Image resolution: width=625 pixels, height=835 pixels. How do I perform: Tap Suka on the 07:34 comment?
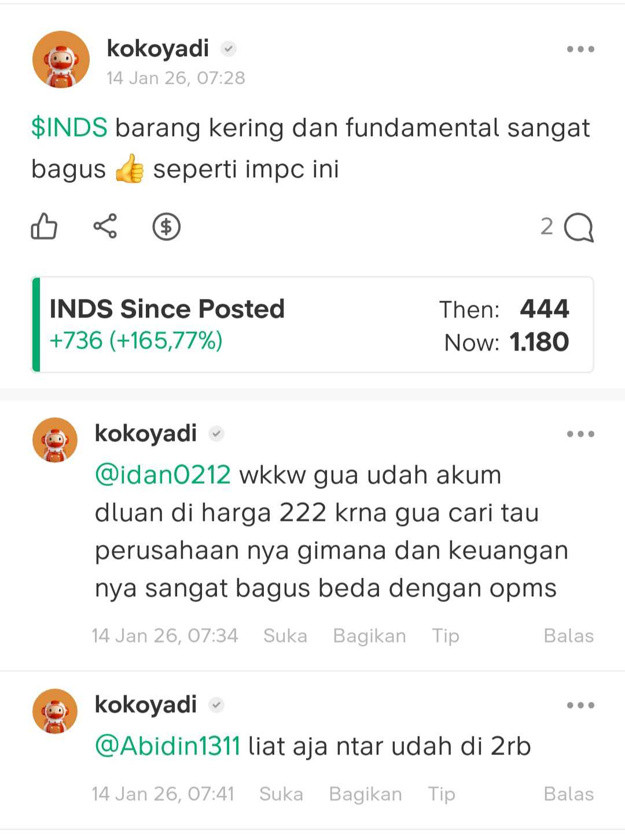[x=285, y=636]
